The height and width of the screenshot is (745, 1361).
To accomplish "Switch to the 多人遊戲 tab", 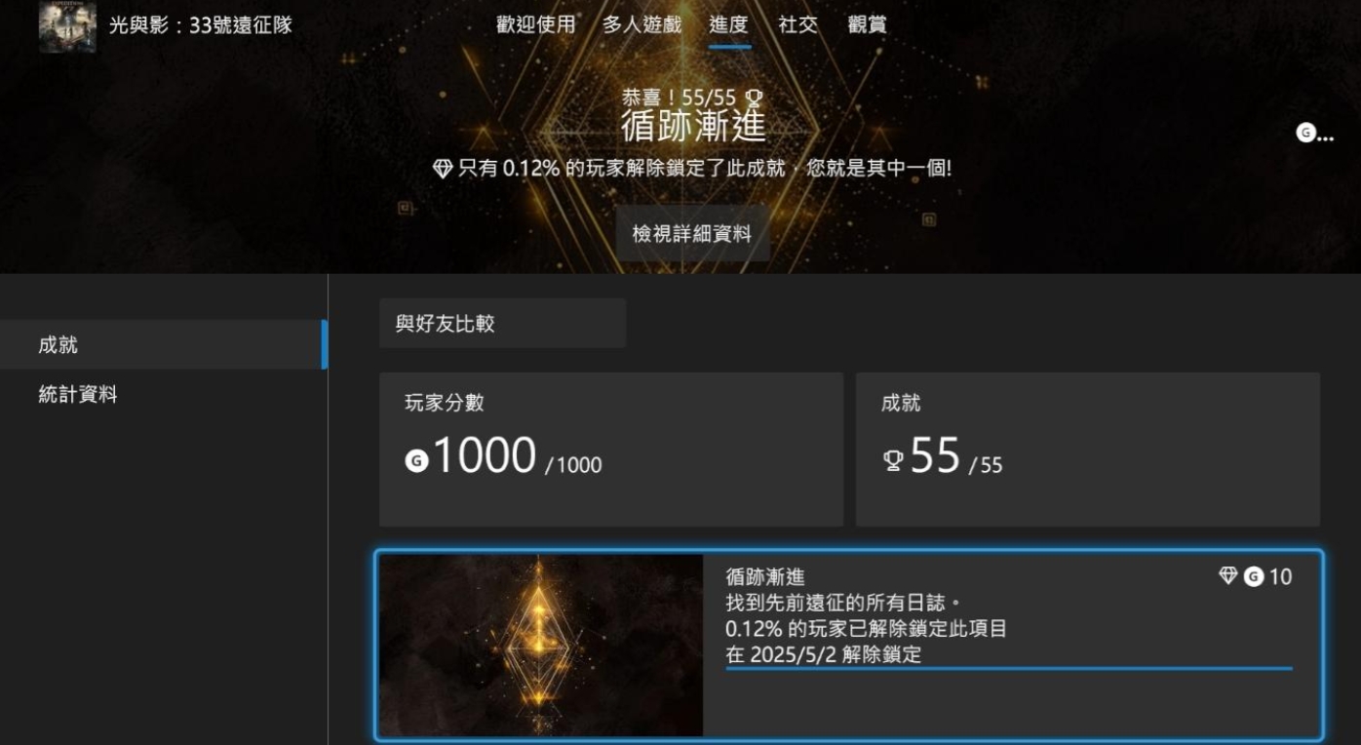I will (x=642, y=25).
